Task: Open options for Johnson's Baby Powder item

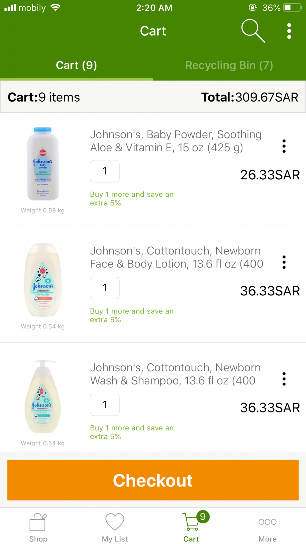Action: coord(284,146)
